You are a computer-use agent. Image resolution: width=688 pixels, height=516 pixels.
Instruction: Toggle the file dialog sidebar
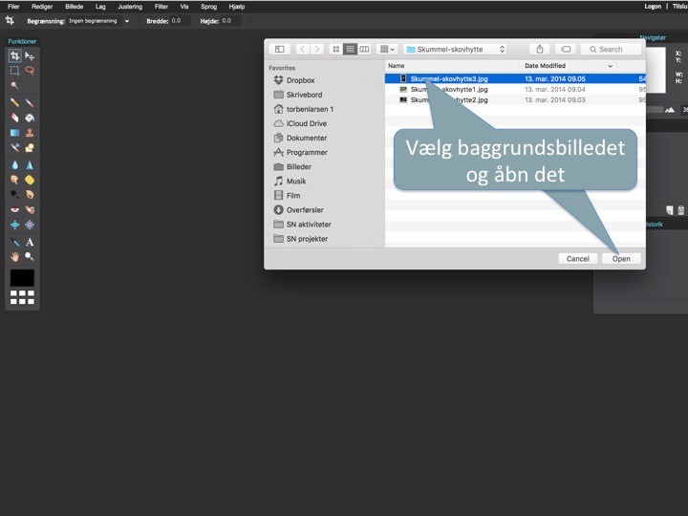(279, 49)
